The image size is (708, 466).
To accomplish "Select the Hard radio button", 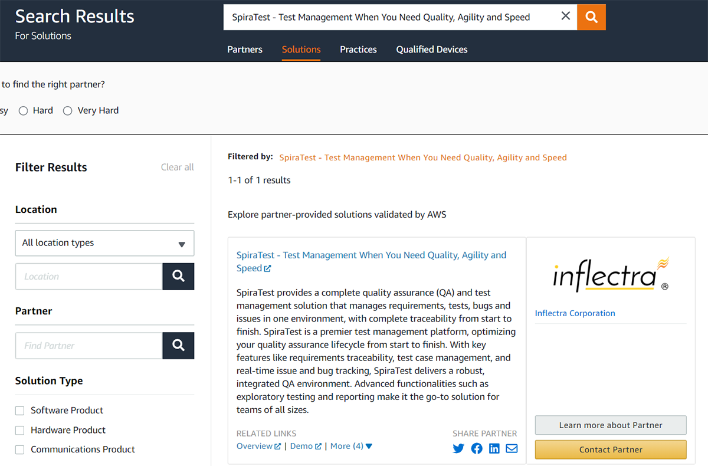I will (24, 110).
